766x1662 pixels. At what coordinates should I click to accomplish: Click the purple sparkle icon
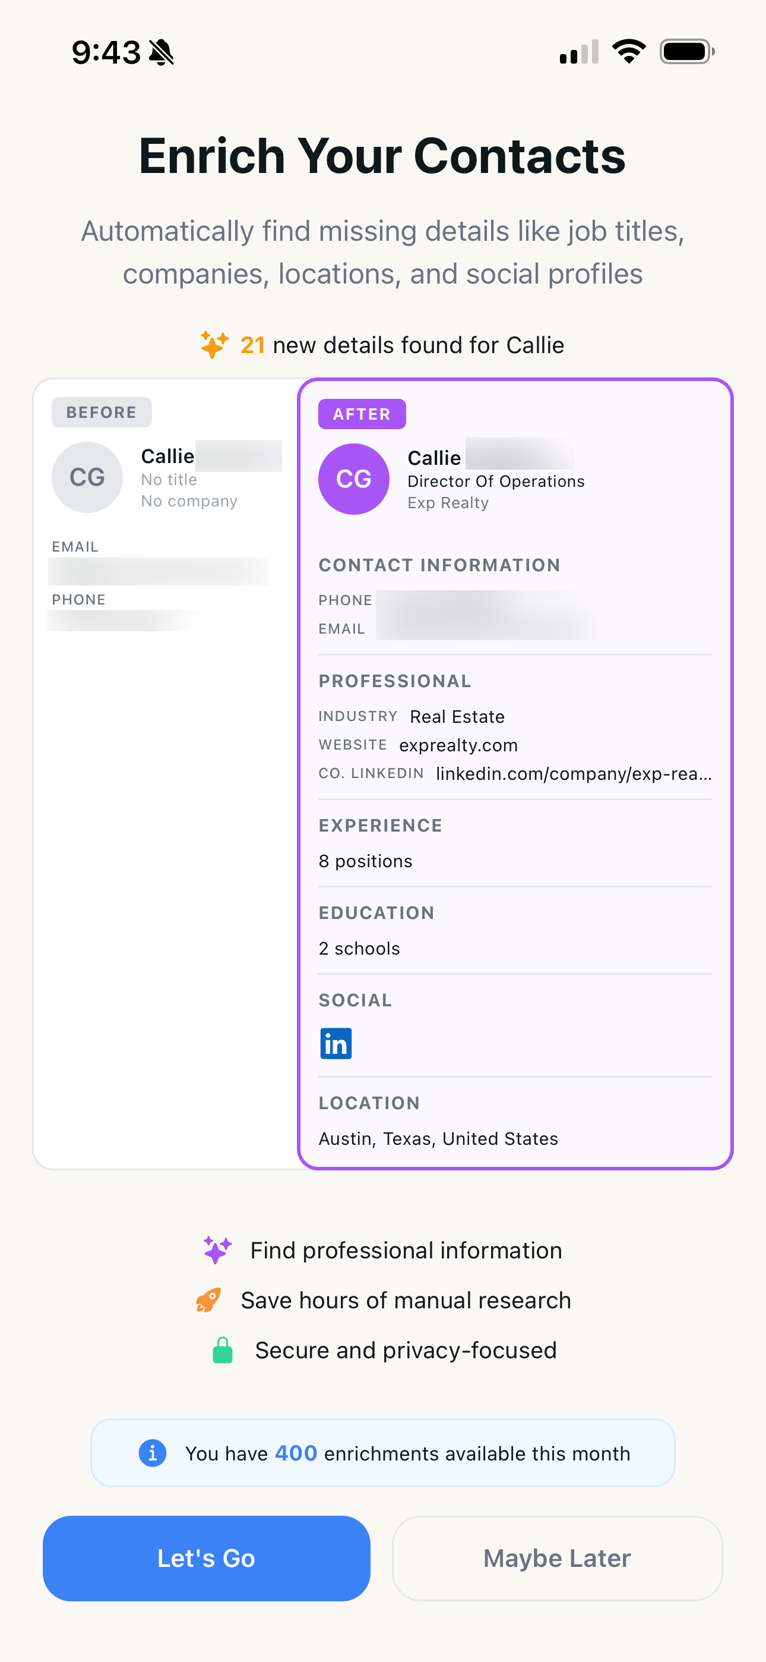click(218, 1249)
